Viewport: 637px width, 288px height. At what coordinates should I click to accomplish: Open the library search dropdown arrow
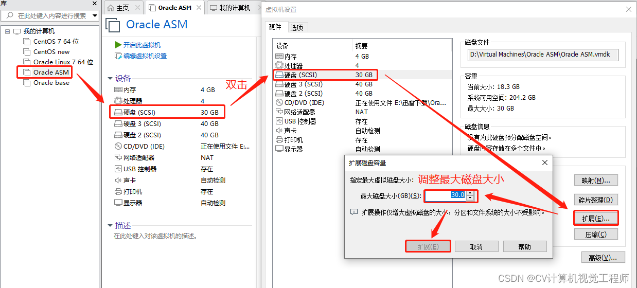[95, 16]
